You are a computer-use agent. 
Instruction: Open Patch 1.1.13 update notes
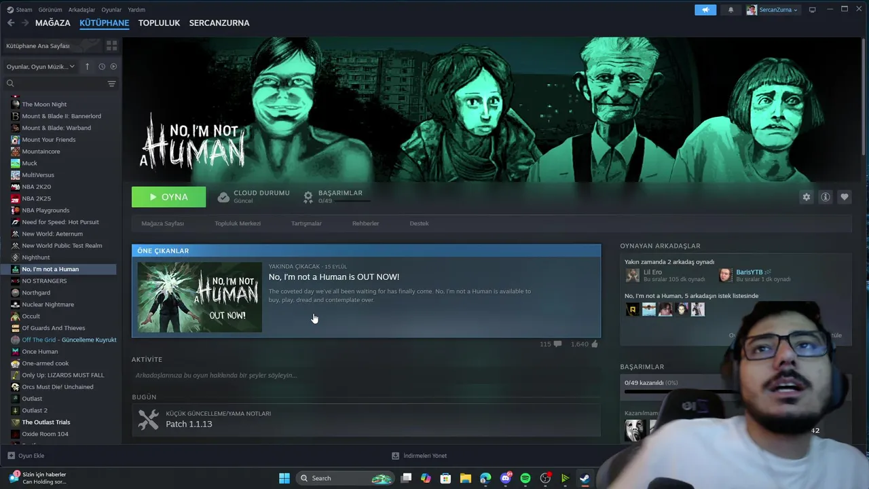(x=366, y=420)
